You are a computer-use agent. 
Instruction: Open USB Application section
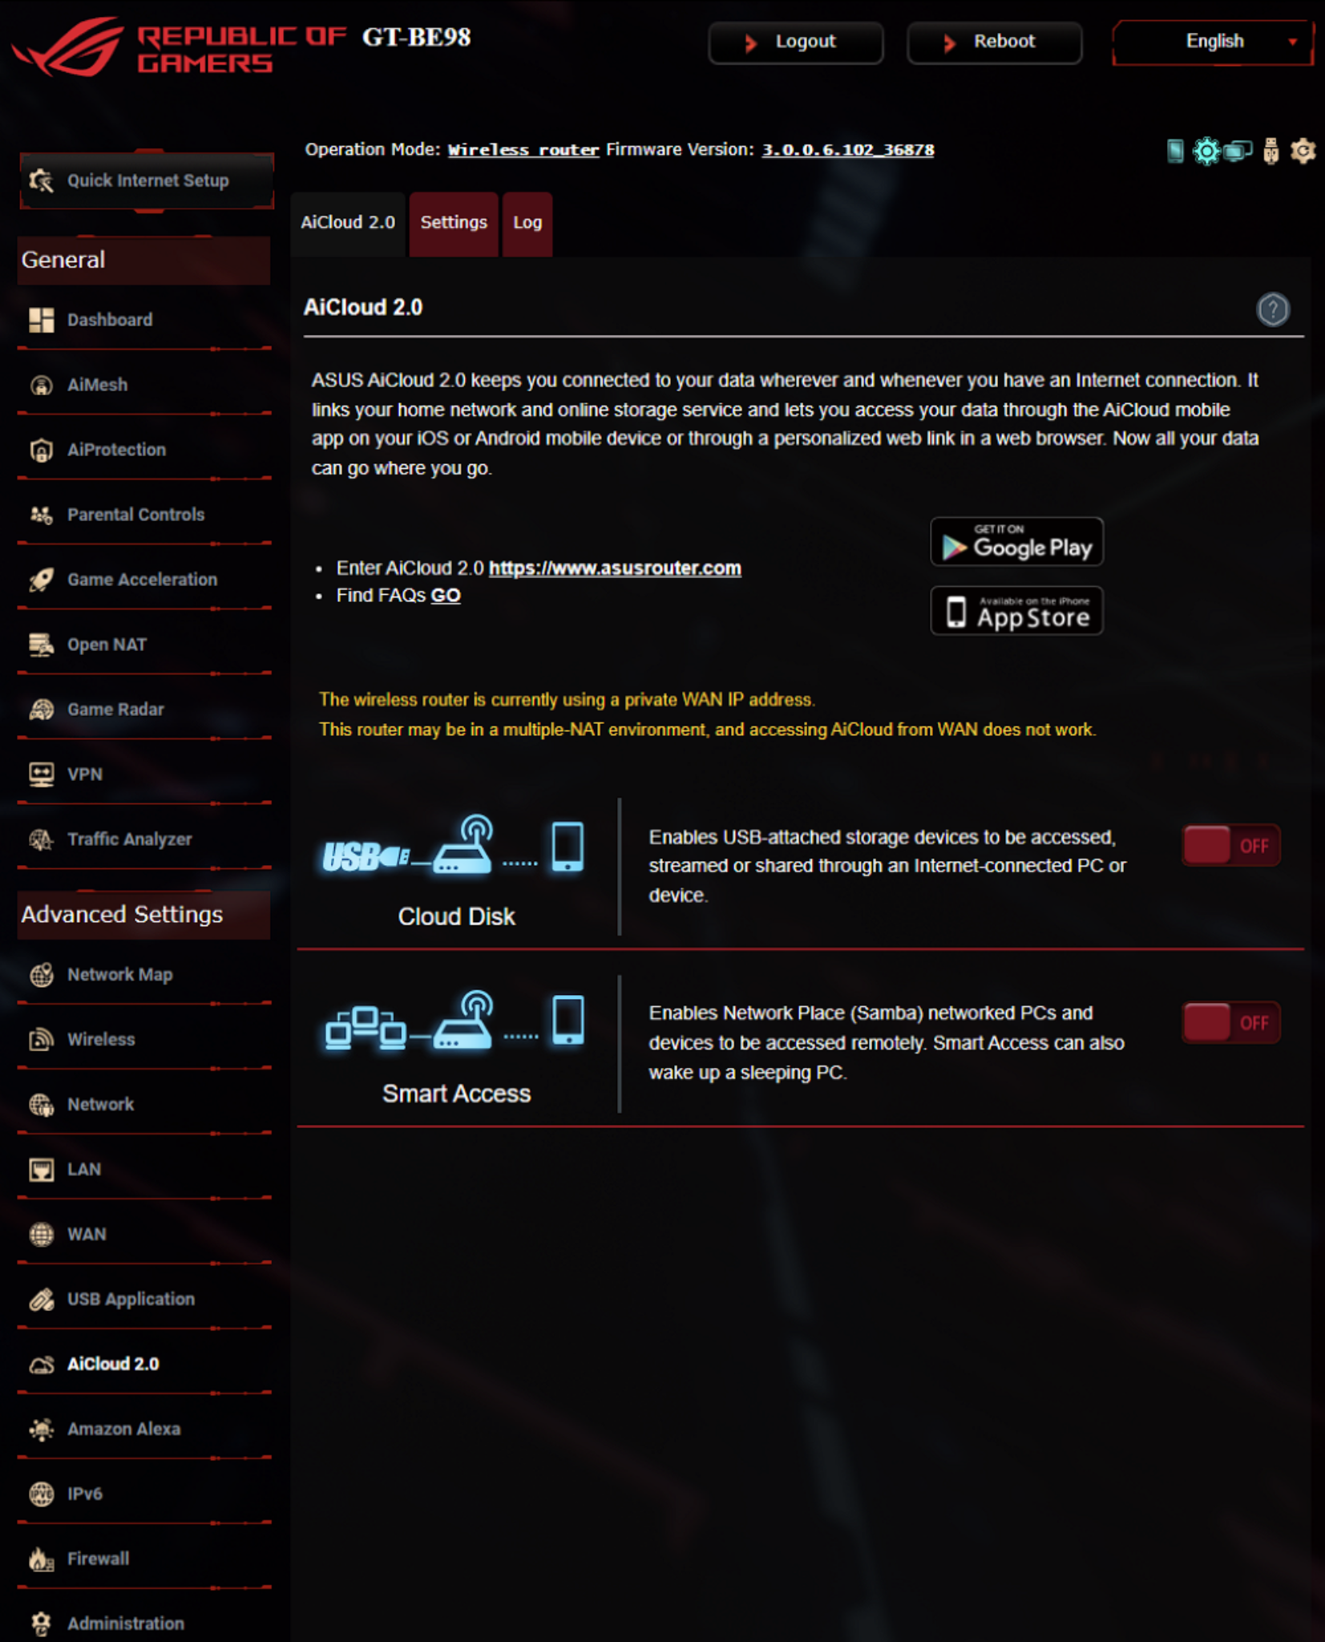pyautogui.click(x=131, y=1299)
